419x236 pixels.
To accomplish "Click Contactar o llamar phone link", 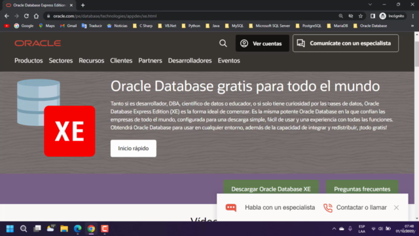I will [x=355, y=207].
